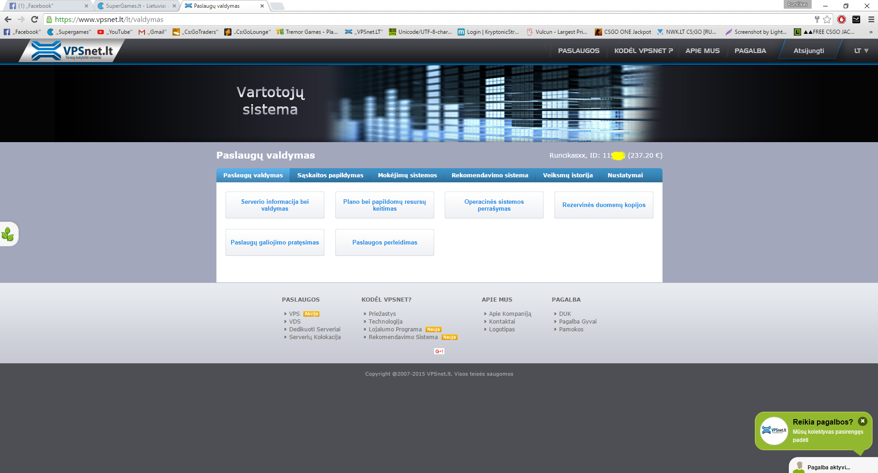878x473 pixels.
Task: Select the Nustatymai tab
Action: 625,175
